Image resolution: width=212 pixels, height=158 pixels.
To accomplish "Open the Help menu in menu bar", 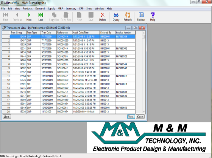I will 109,9.
